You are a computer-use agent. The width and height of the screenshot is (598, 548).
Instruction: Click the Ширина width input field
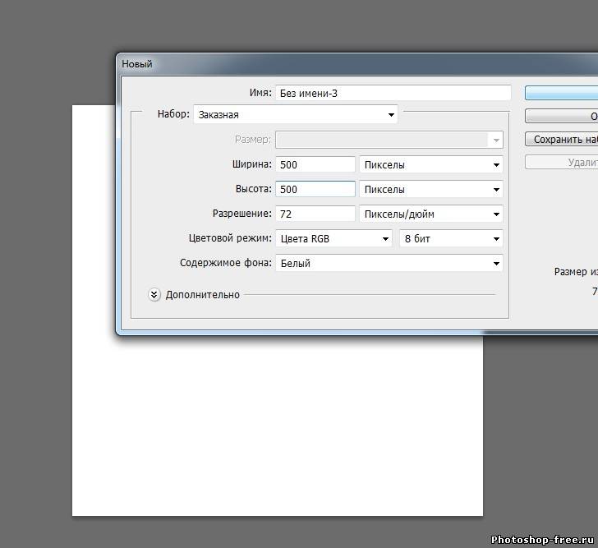coord(315,165)
